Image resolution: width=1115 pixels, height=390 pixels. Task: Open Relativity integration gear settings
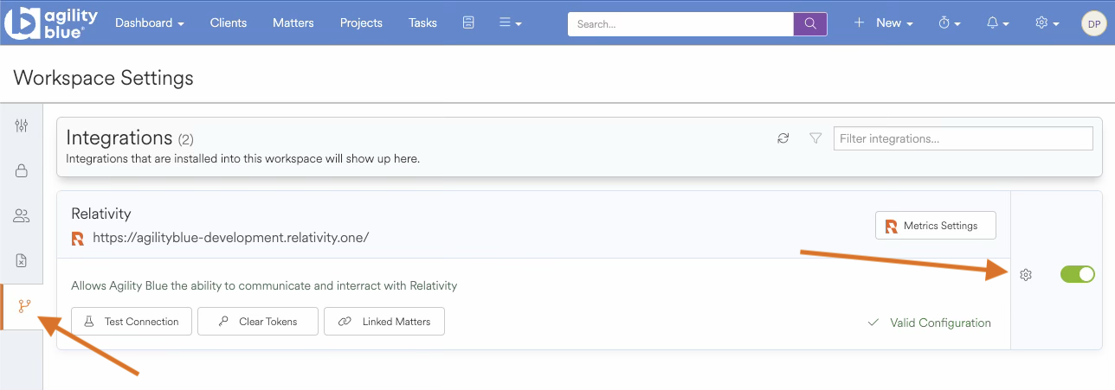point(1026,275)
